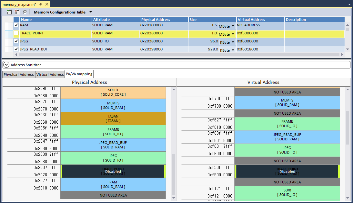Select disabled TRACE_POINT block in Virtual Address map
Screen dimensions: 353x203
287,172
